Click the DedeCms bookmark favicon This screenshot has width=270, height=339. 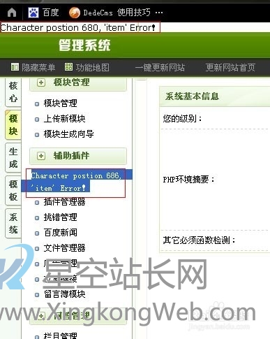(x=75, y=13)
